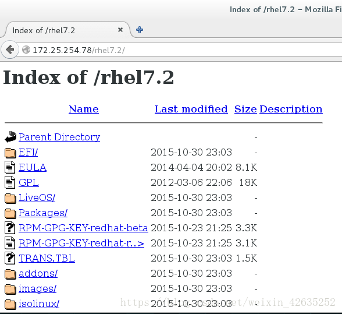Image resolution: width=342 pixels, height=314 pixels.
Task: Open the images/ directory link
Action: coord(37,288)
